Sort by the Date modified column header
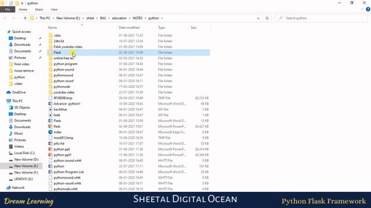371x208 pixels. click(129, 28)
